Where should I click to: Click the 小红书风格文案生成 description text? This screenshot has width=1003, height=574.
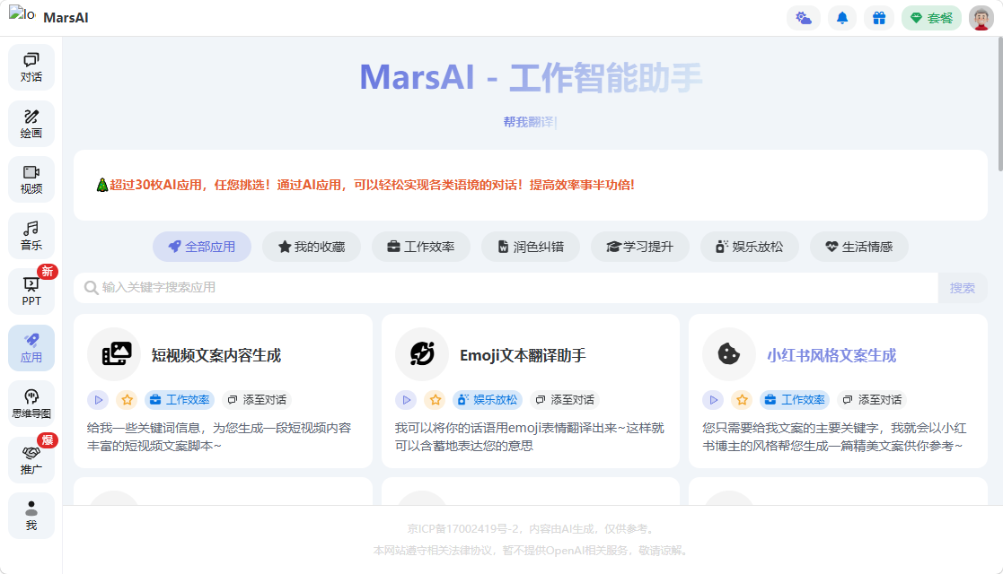835,437
